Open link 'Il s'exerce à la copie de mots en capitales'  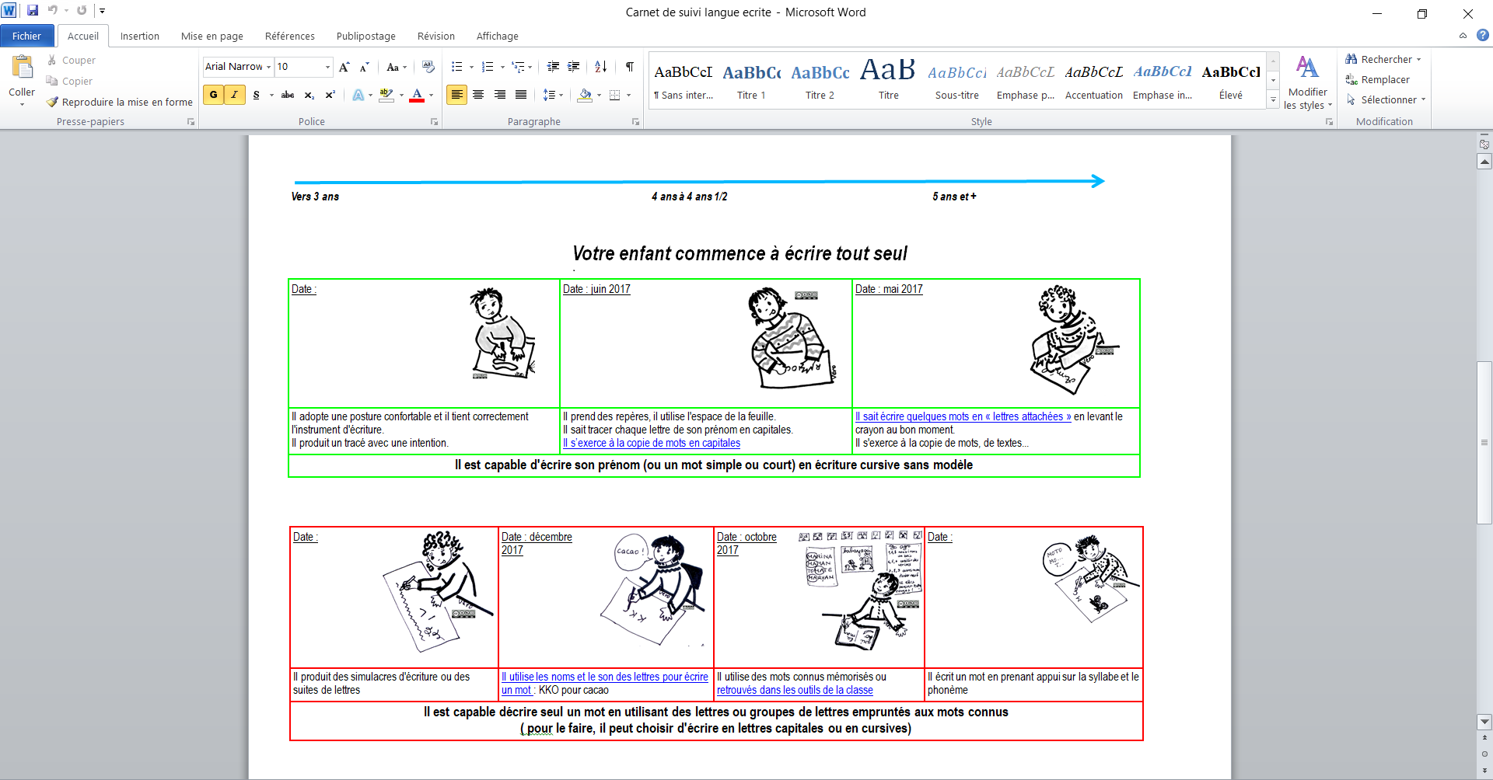(651, 443)
